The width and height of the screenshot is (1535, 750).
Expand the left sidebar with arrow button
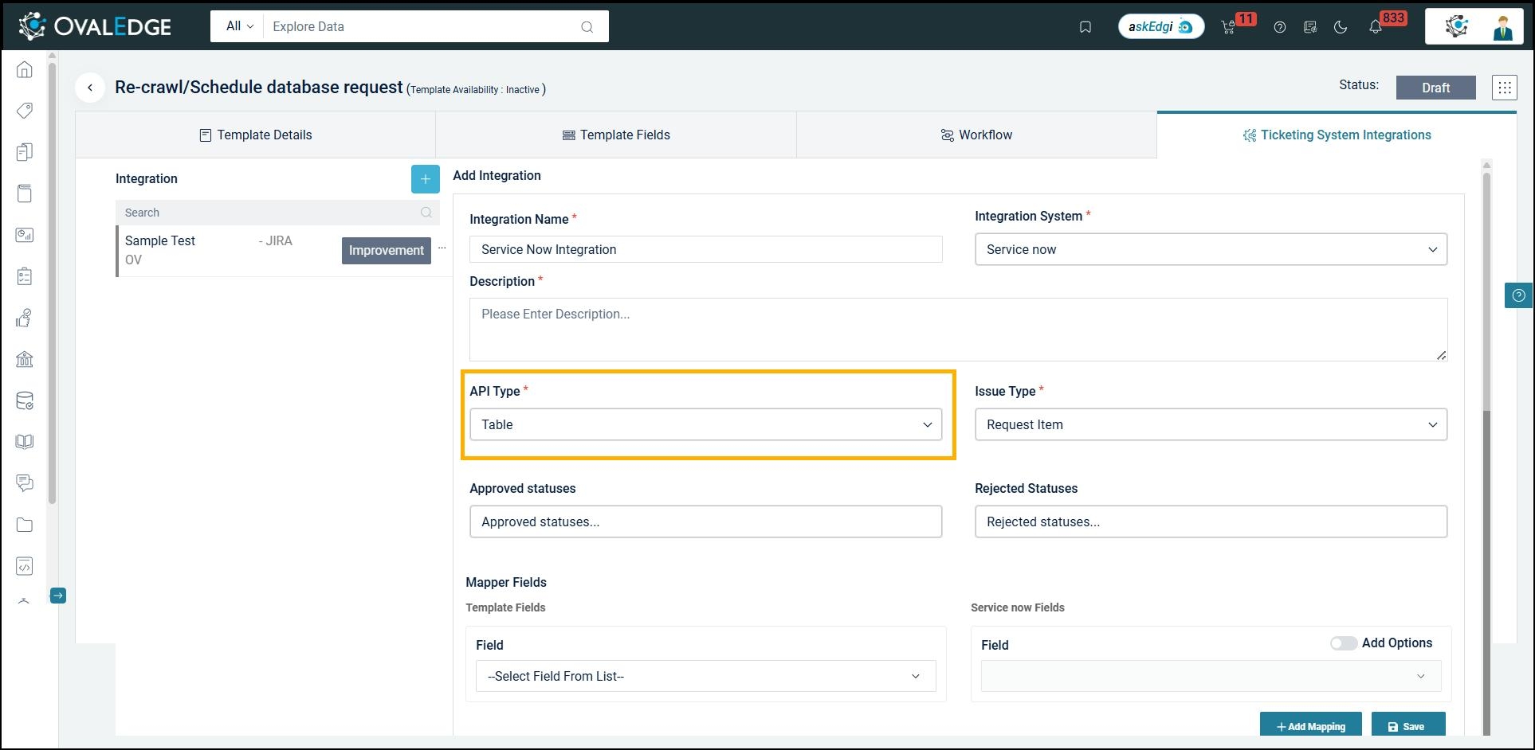(x=58, y=596)
